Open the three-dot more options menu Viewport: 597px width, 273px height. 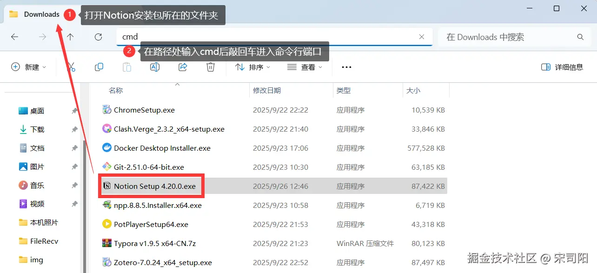[346, 67]
